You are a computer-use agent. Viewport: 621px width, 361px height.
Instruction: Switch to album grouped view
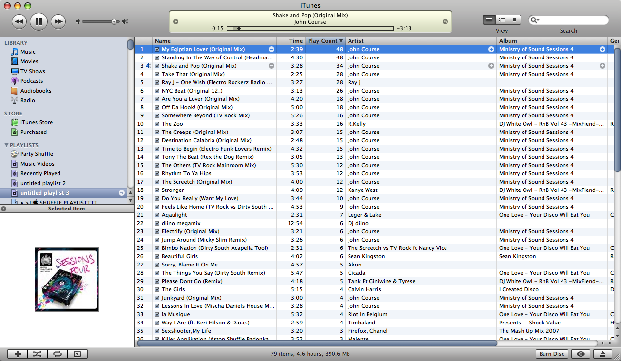pos(502,20)
